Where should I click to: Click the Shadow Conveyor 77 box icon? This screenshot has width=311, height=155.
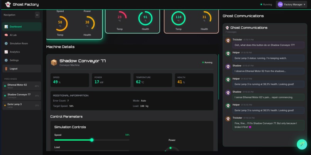click(x=54, y=62)
